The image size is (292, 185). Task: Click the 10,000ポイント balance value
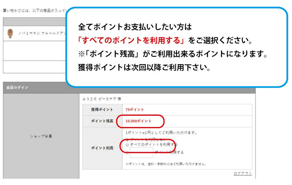pyautogui.click(x=138, y=121)
